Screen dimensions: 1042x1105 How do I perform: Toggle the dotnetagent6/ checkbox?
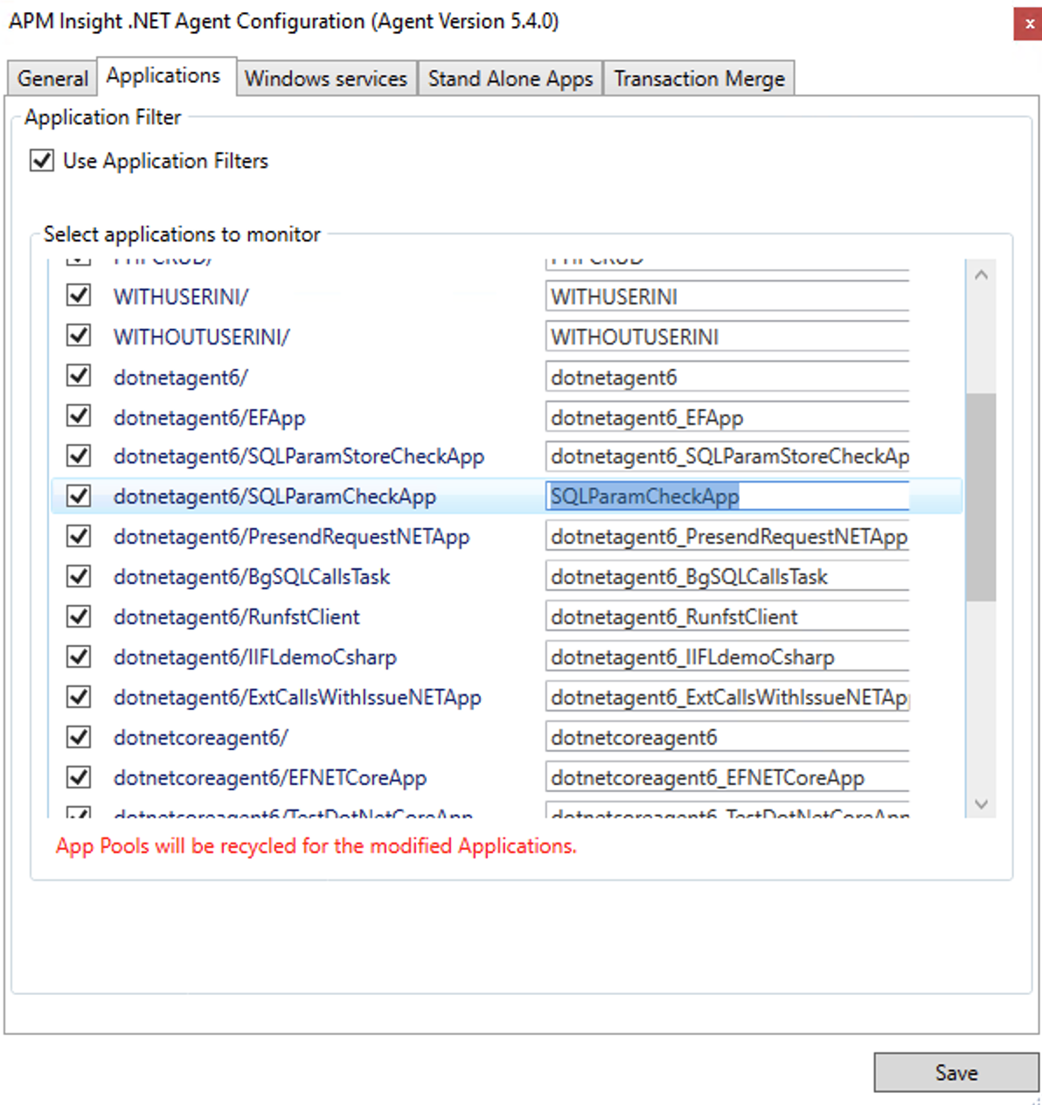(78, 375)
